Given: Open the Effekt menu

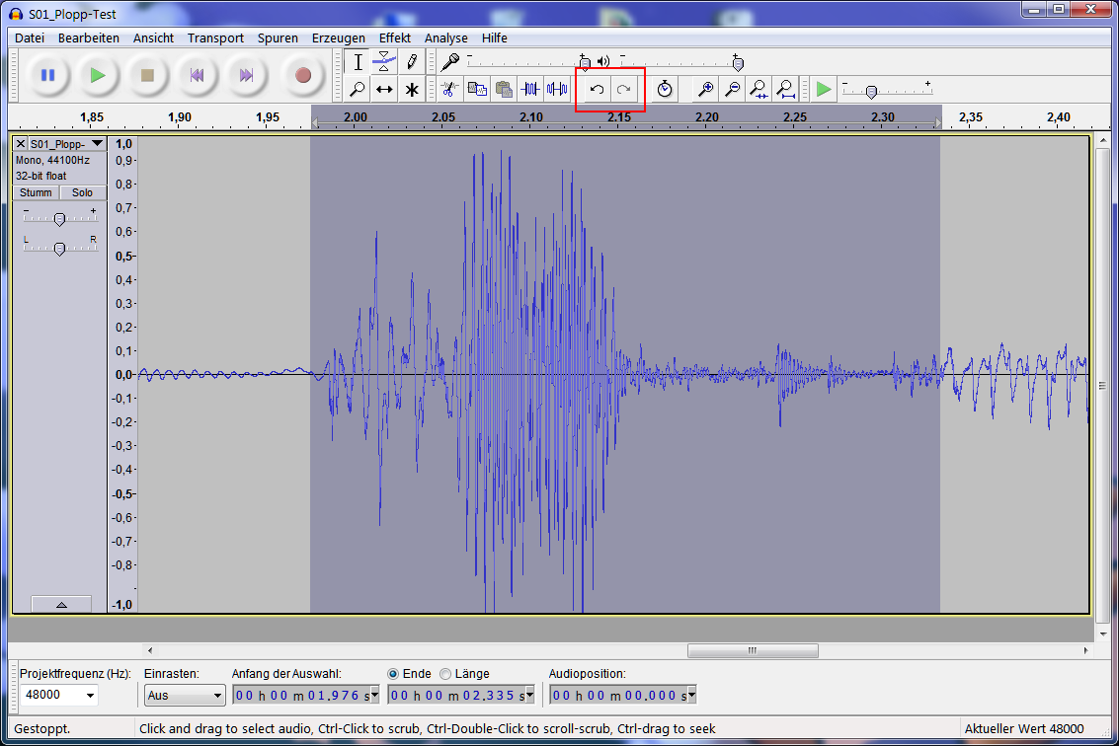Looking at the screenshot, I should pyautogui.click(x=395, y=37).
